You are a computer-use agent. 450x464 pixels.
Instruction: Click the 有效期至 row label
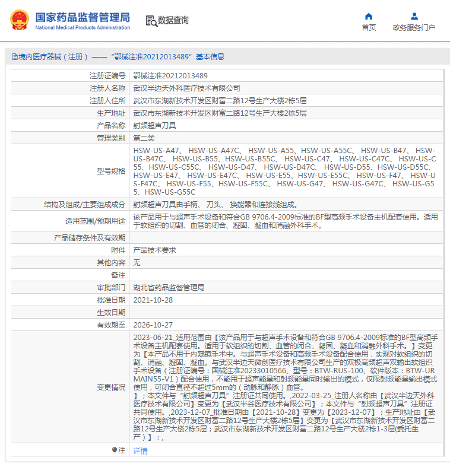tap(111, 325)
